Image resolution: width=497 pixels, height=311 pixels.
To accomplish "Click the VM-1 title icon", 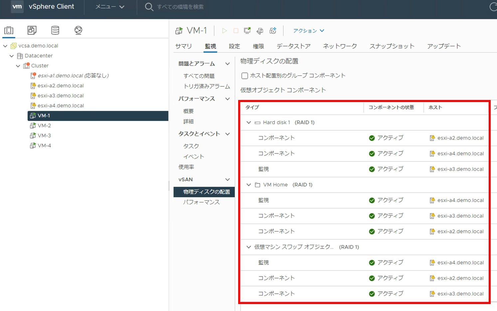I will (179, 31).
